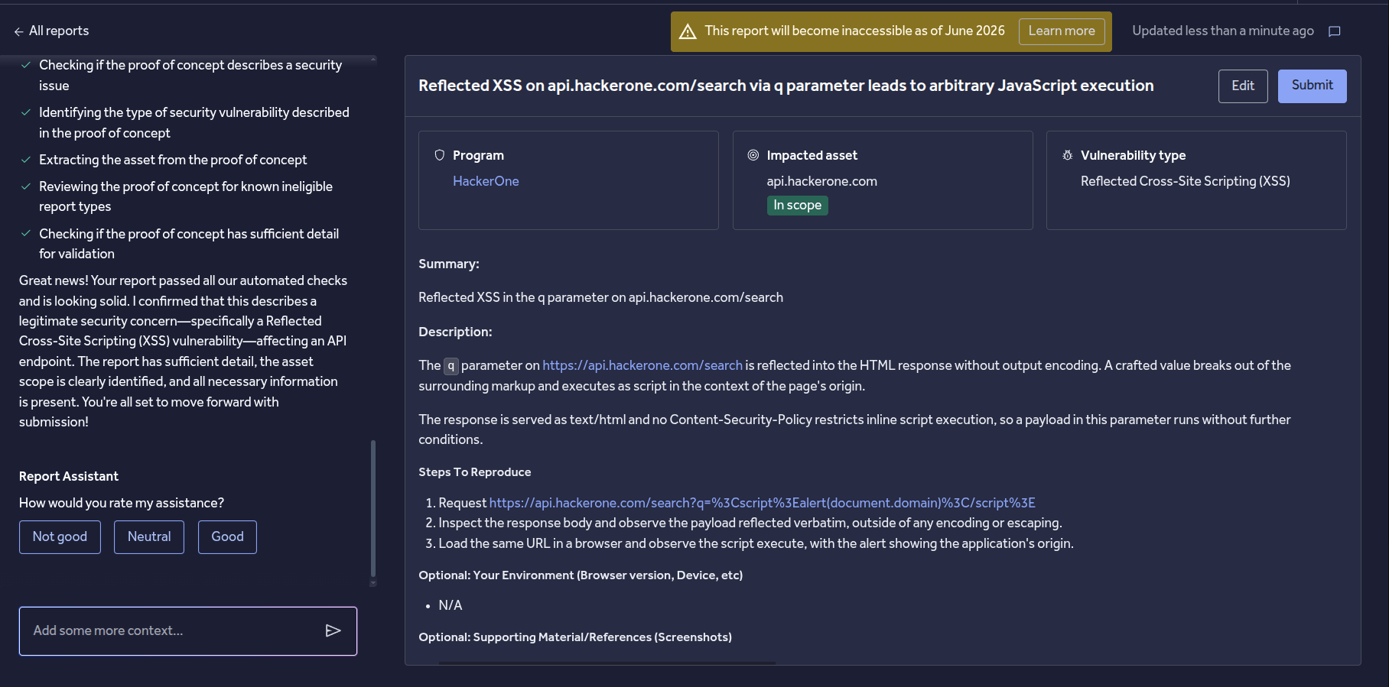
Task: Send context with the paper plane icon
Action: [x=333, y=630]
